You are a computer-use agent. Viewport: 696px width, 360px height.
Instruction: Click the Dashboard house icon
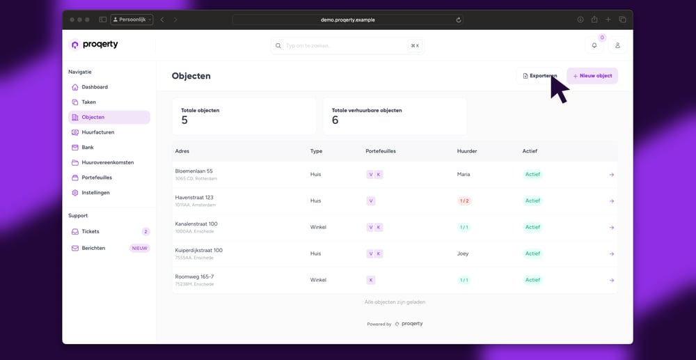75,87
